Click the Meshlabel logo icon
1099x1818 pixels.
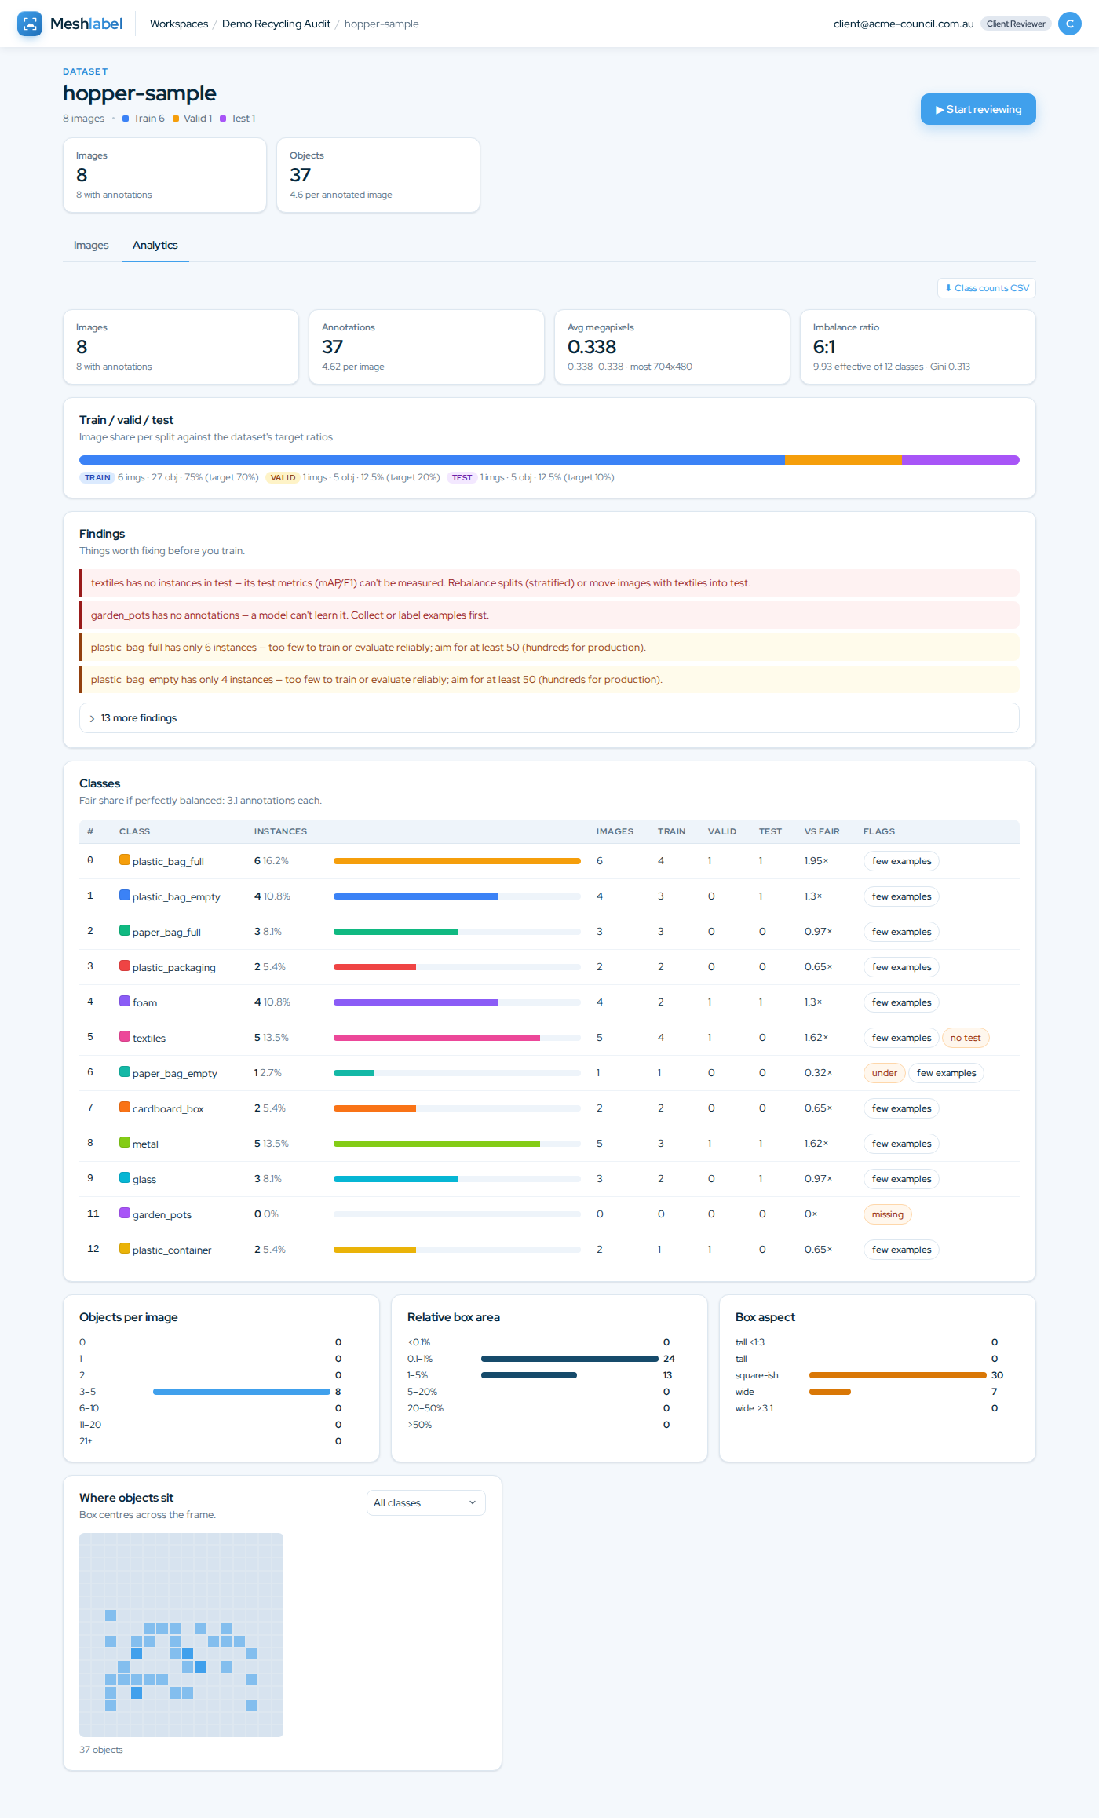click(x=30, y=24)
